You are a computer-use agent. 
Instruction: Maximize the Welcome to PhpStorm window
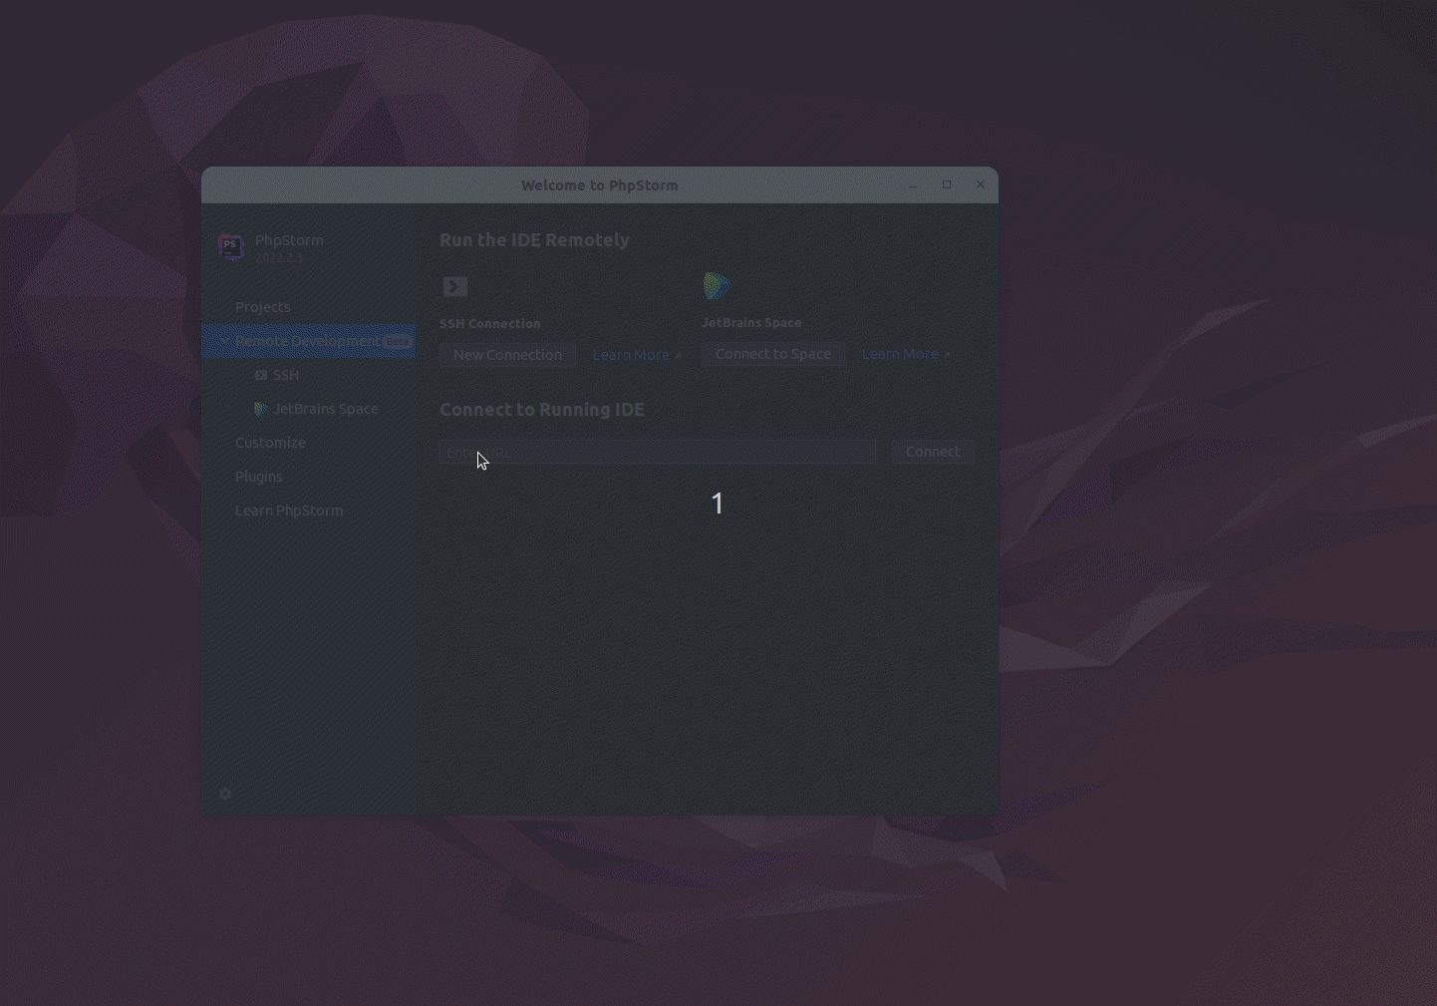(x=947, y=184)
